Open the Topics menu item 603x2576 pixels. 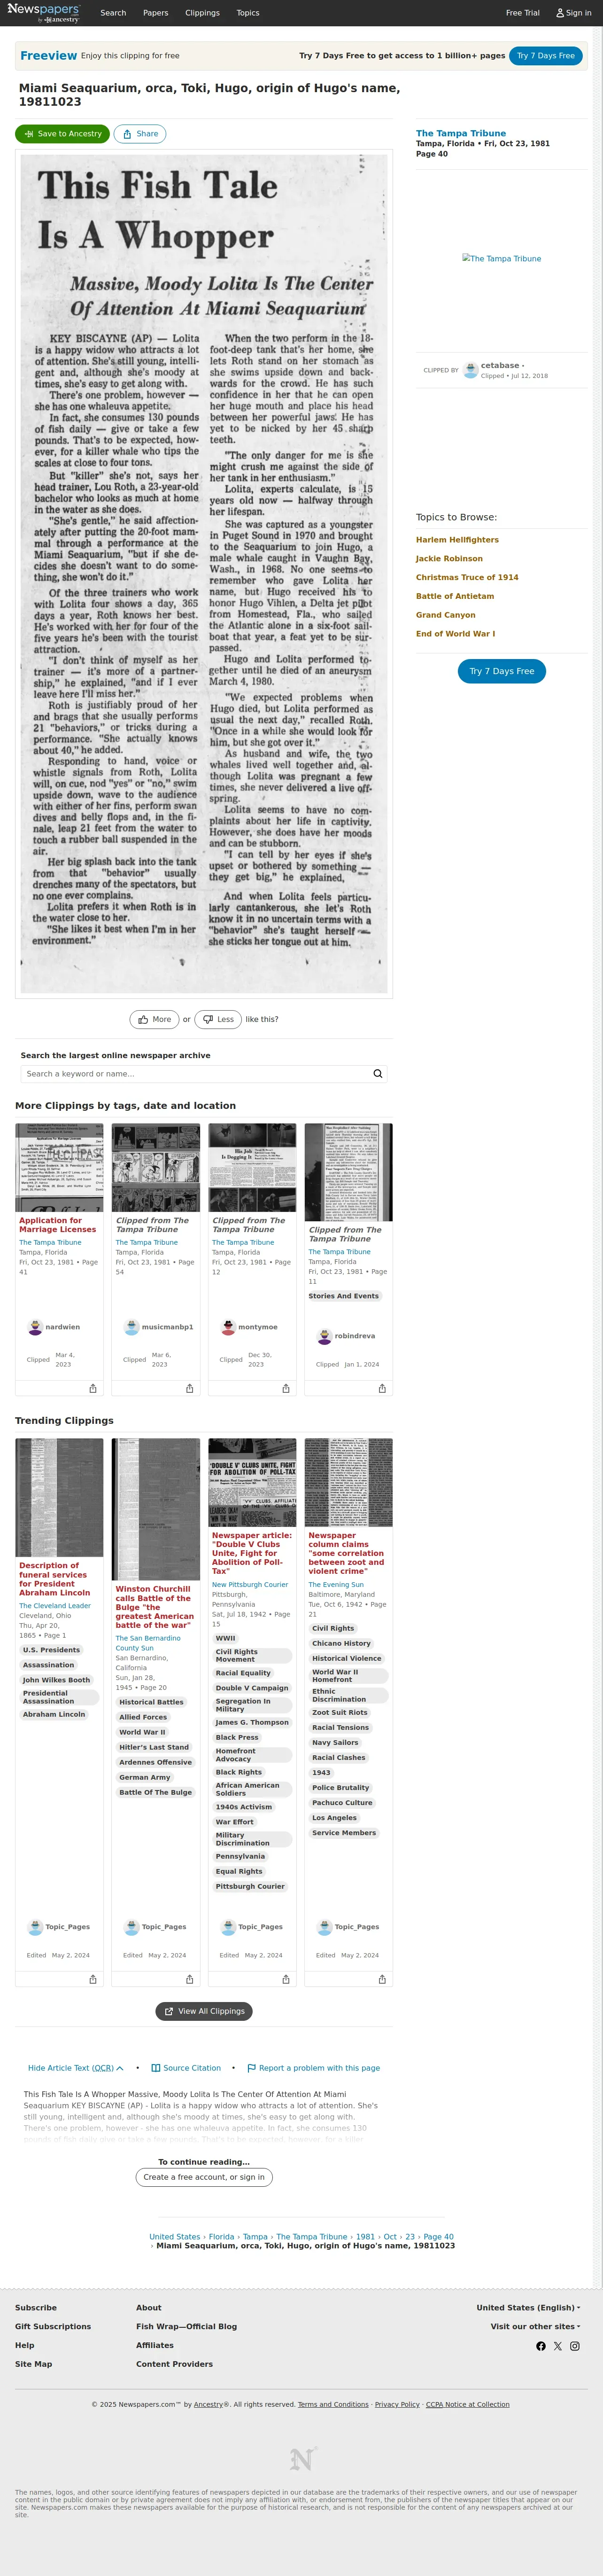(247, 13)
